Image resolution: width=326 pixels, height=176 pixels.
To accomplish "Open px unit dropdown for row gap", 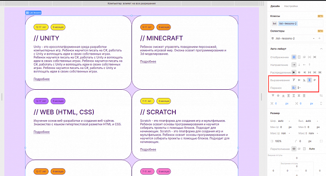I will point(311,103).
